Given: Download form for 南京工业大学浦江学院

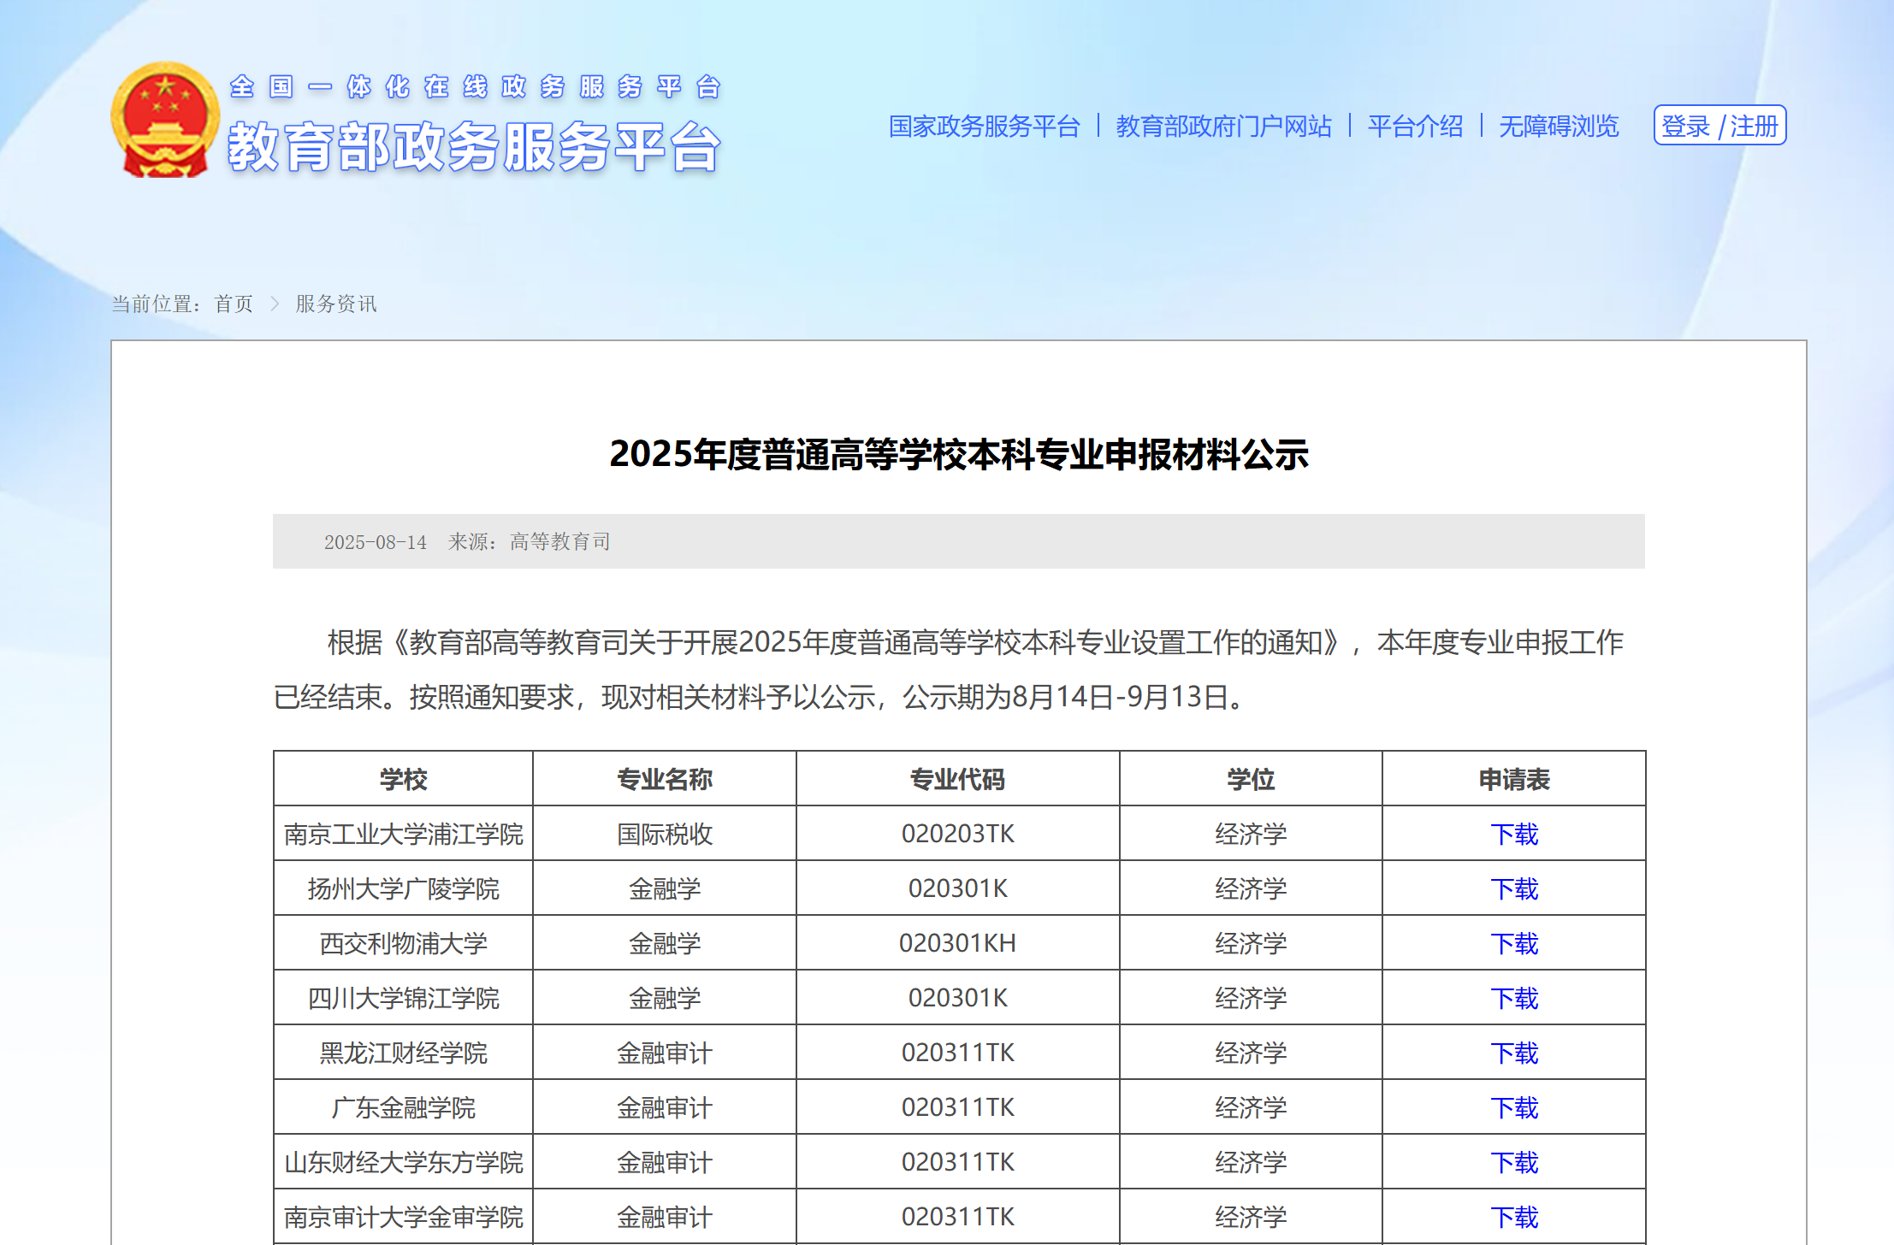Looking at the screenshot, I should click(1513, 834).
